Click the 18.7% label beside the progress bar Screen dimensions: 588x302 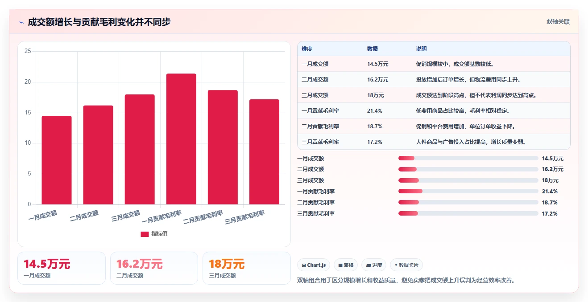(550, 203)
